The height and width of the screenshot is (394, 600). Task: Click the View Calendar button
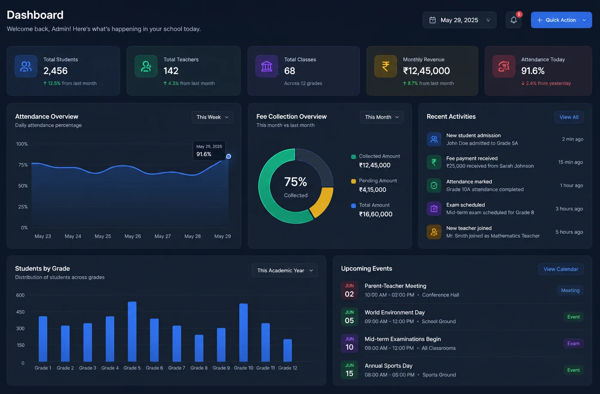point(561,269)
